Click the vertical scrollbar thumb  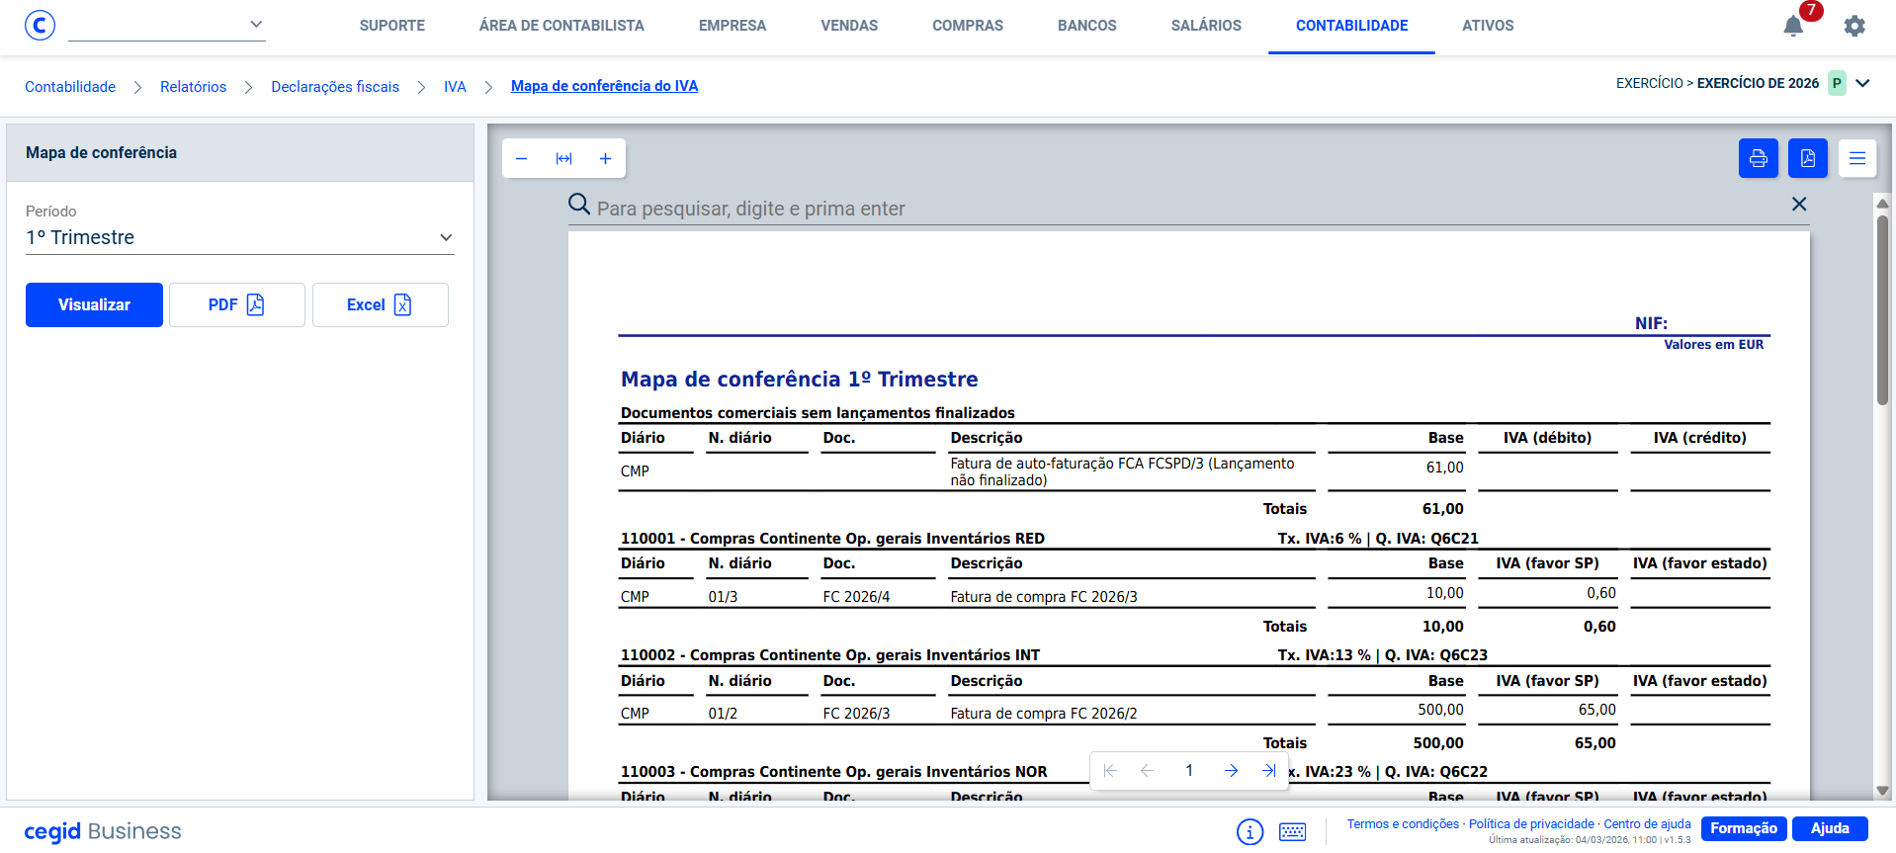[x=1882, y=310]
